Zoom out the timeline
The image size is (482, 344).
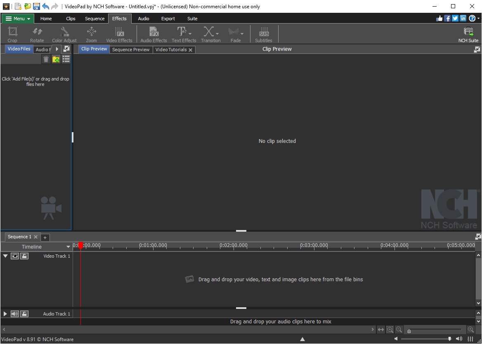click(x=399, y=330)
